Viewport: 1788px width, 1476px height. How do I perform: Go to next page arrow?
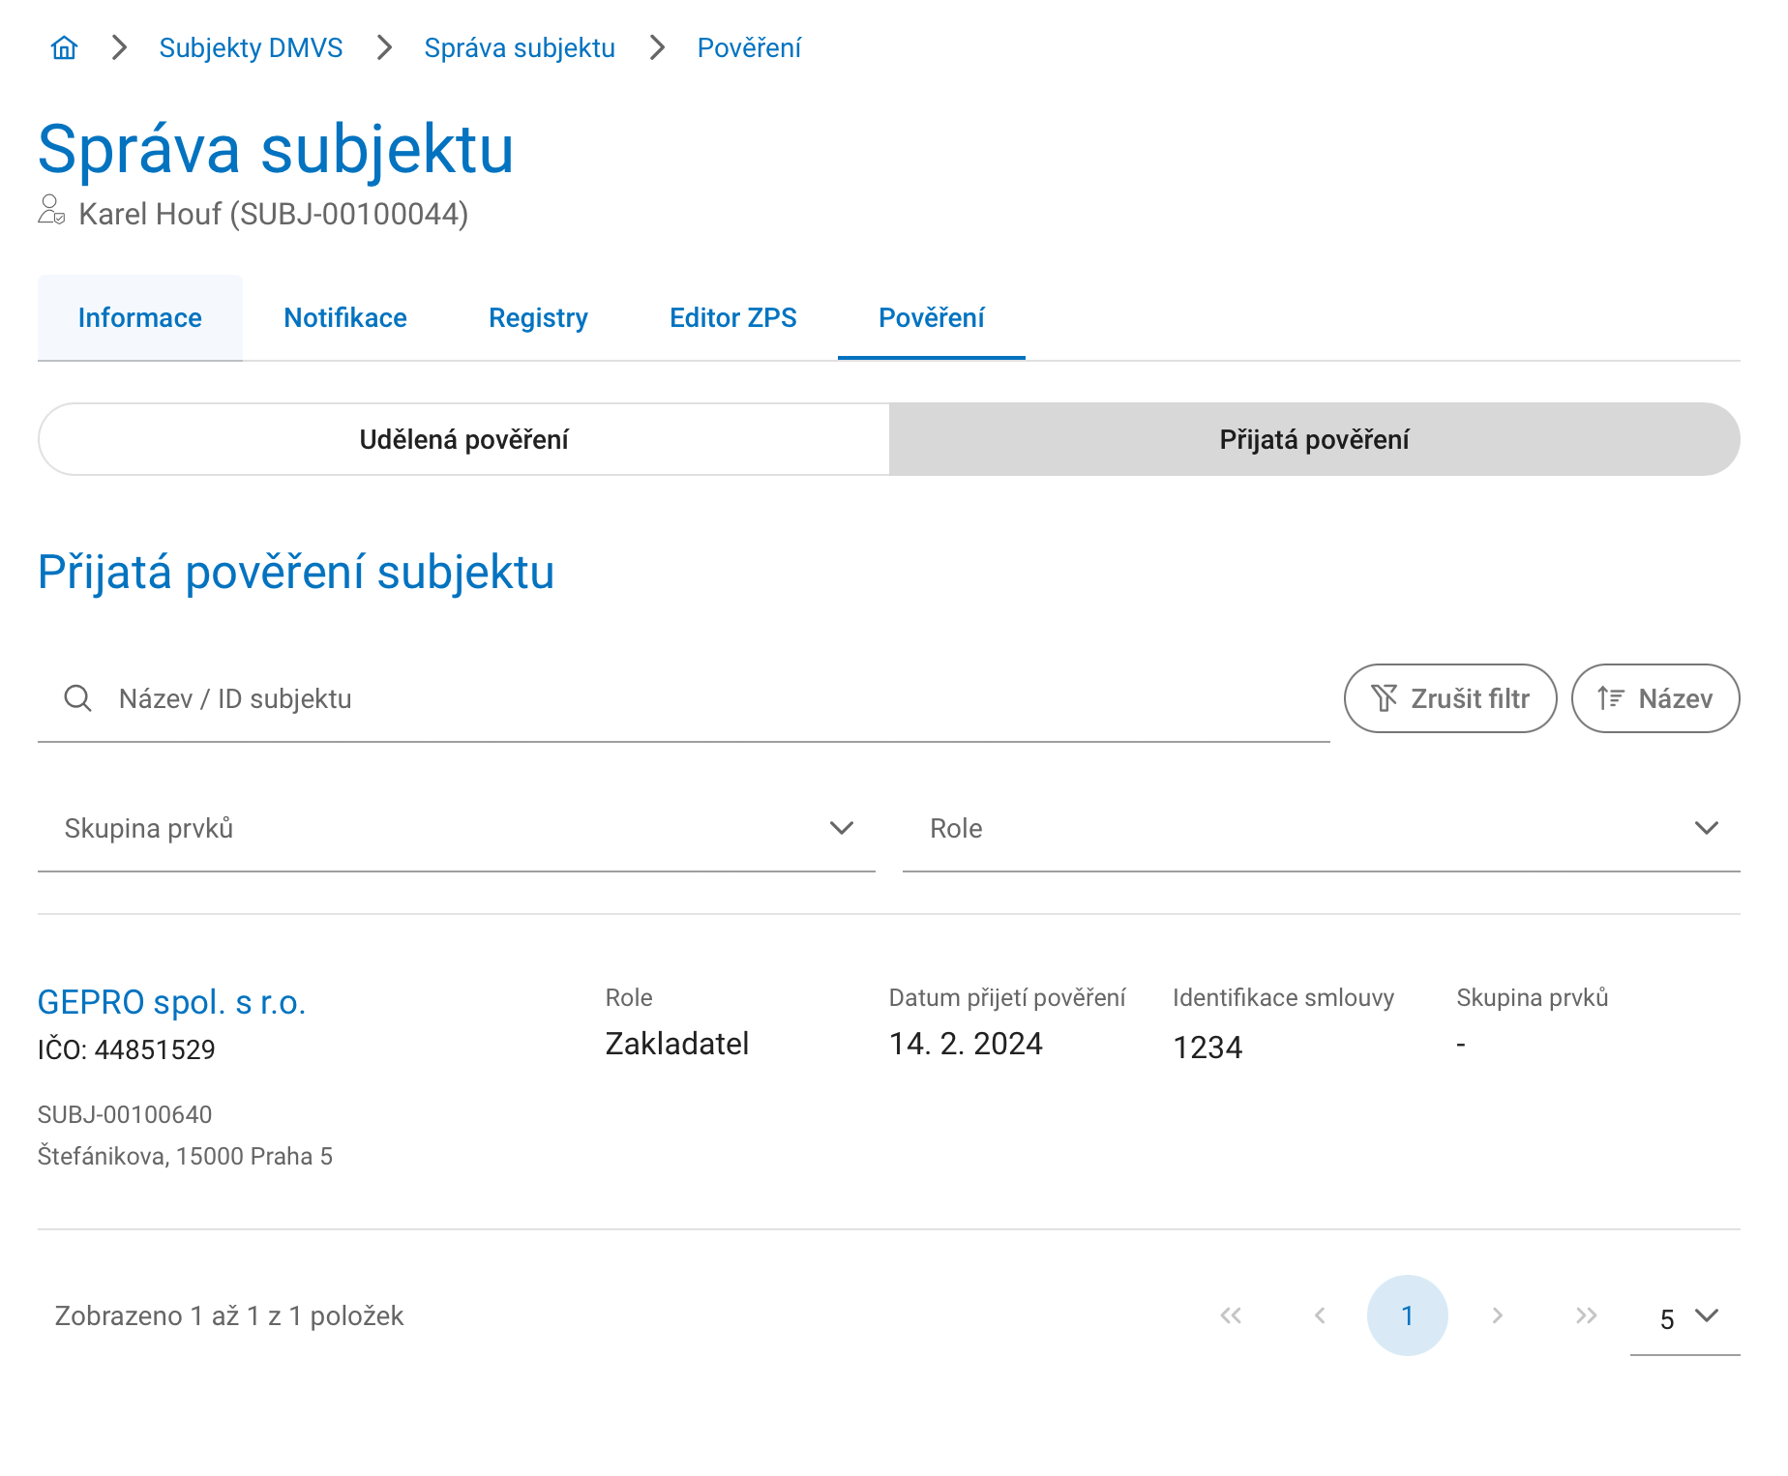click(x=1498, y=1315)
